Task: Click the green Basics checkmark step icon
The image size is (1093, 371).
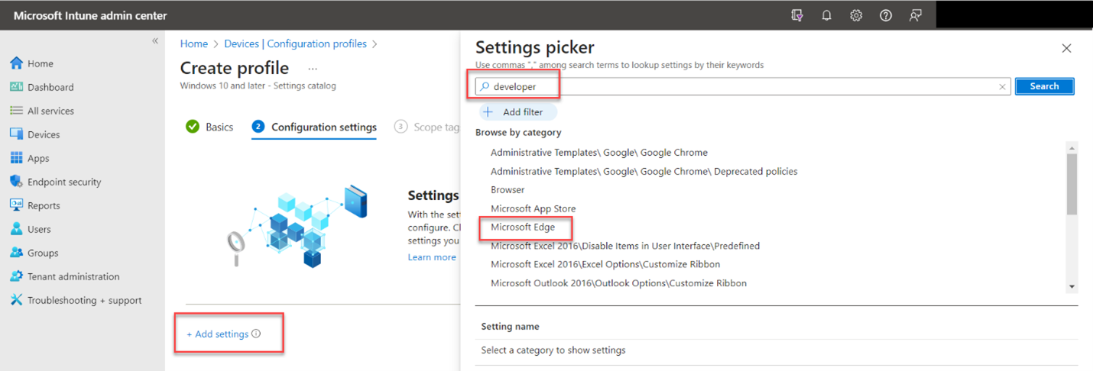Action: [x=193, y=127]
